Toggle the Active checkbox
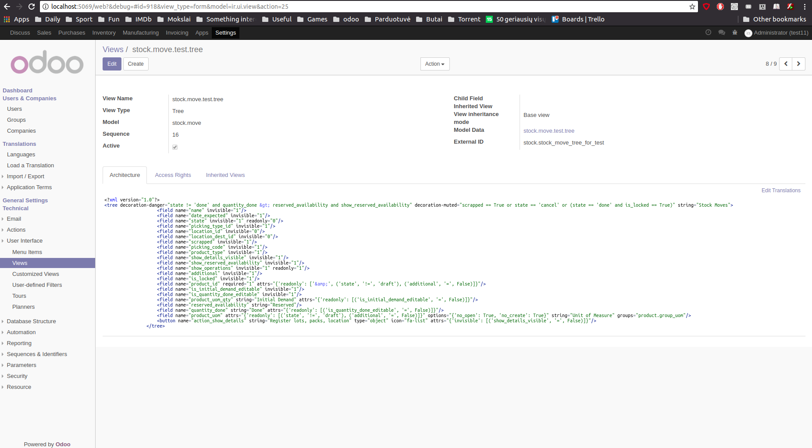Screen dimensions: 812x448 (x=175, y=147)
